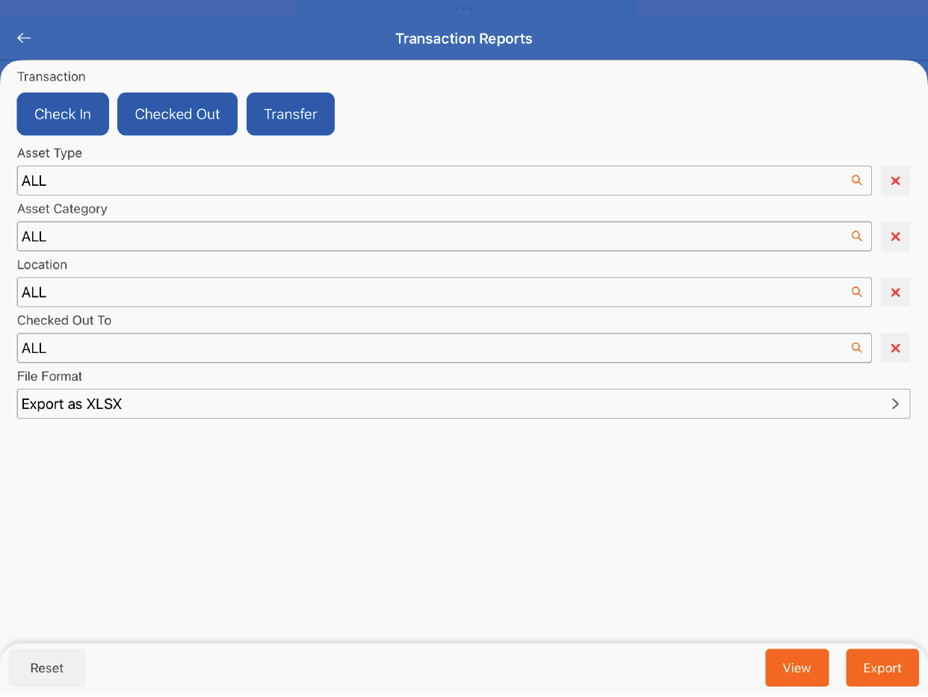Image resolution: width=928 pixels, height=697 pixels.
Task: Click the Reset button
Action: click(47, 668)
